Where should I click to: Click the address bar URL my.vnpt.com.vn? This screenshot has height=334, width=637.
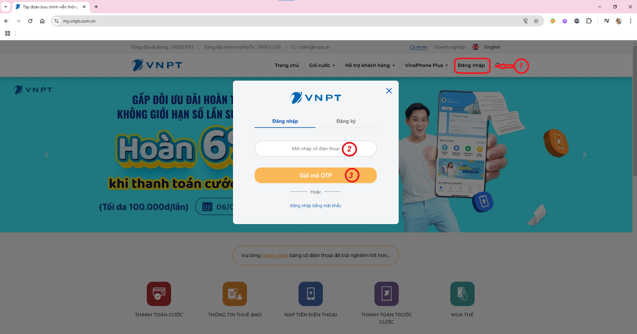point(79,21)
